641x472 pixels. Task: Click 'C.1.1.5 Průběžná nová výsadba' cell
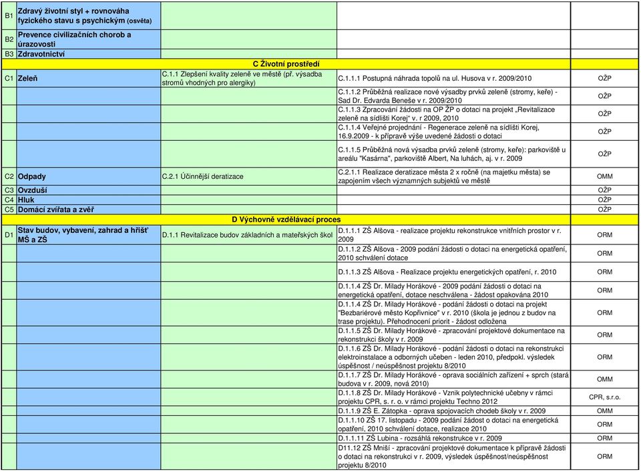pos(454,154)
